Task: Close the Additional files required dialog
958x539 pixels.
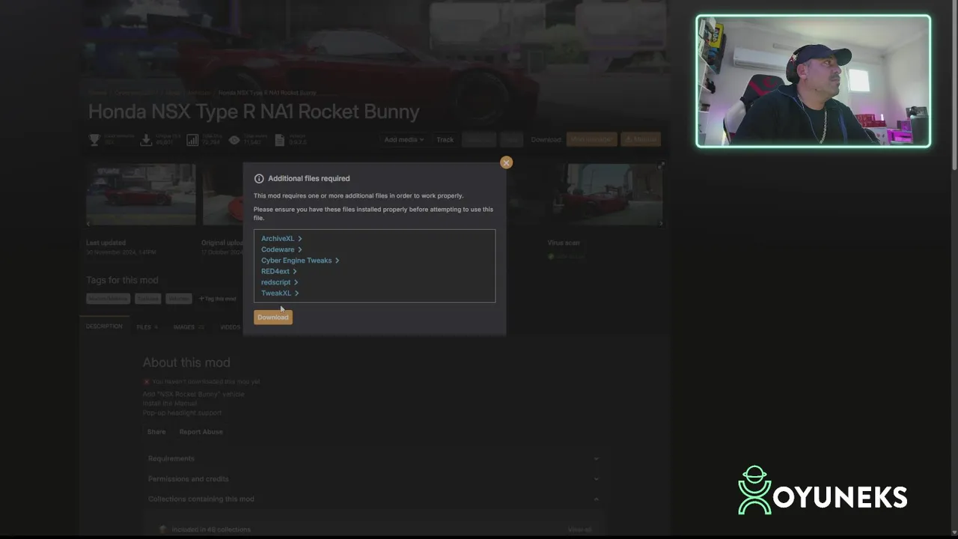Action: [x=507, y=162]
